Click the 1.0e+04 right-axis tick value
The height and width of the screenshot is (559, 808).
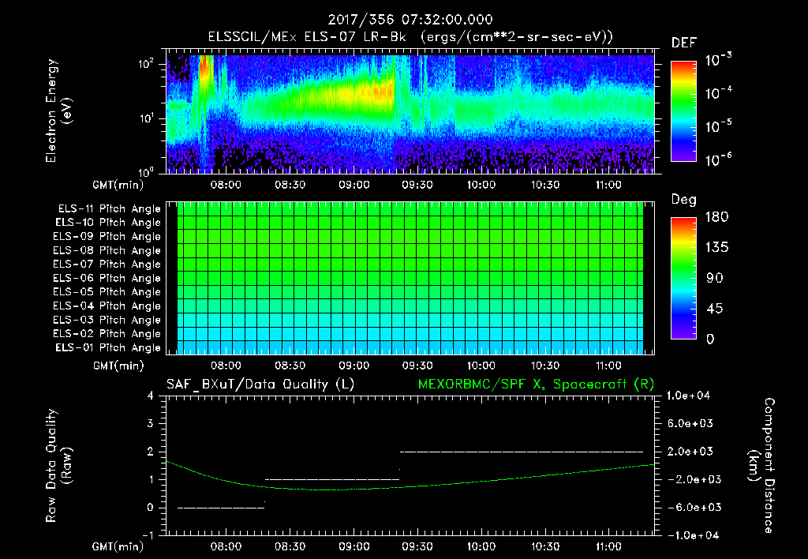pyautogui.click(x=689, y=396)
